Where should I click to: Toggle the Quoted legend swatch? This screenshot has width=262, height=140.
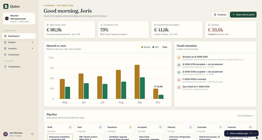pyautogui.click(x=142, y=47)
